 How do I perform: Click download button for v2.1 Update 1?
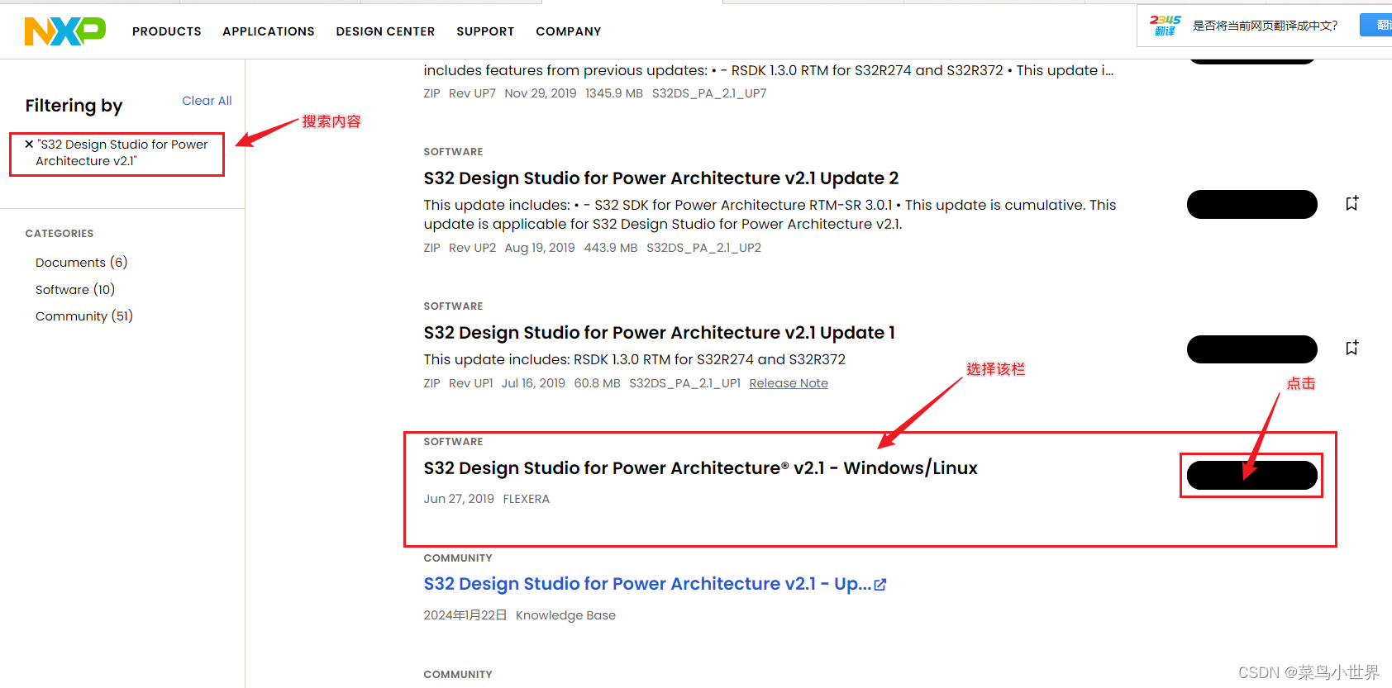[1252, 349]
